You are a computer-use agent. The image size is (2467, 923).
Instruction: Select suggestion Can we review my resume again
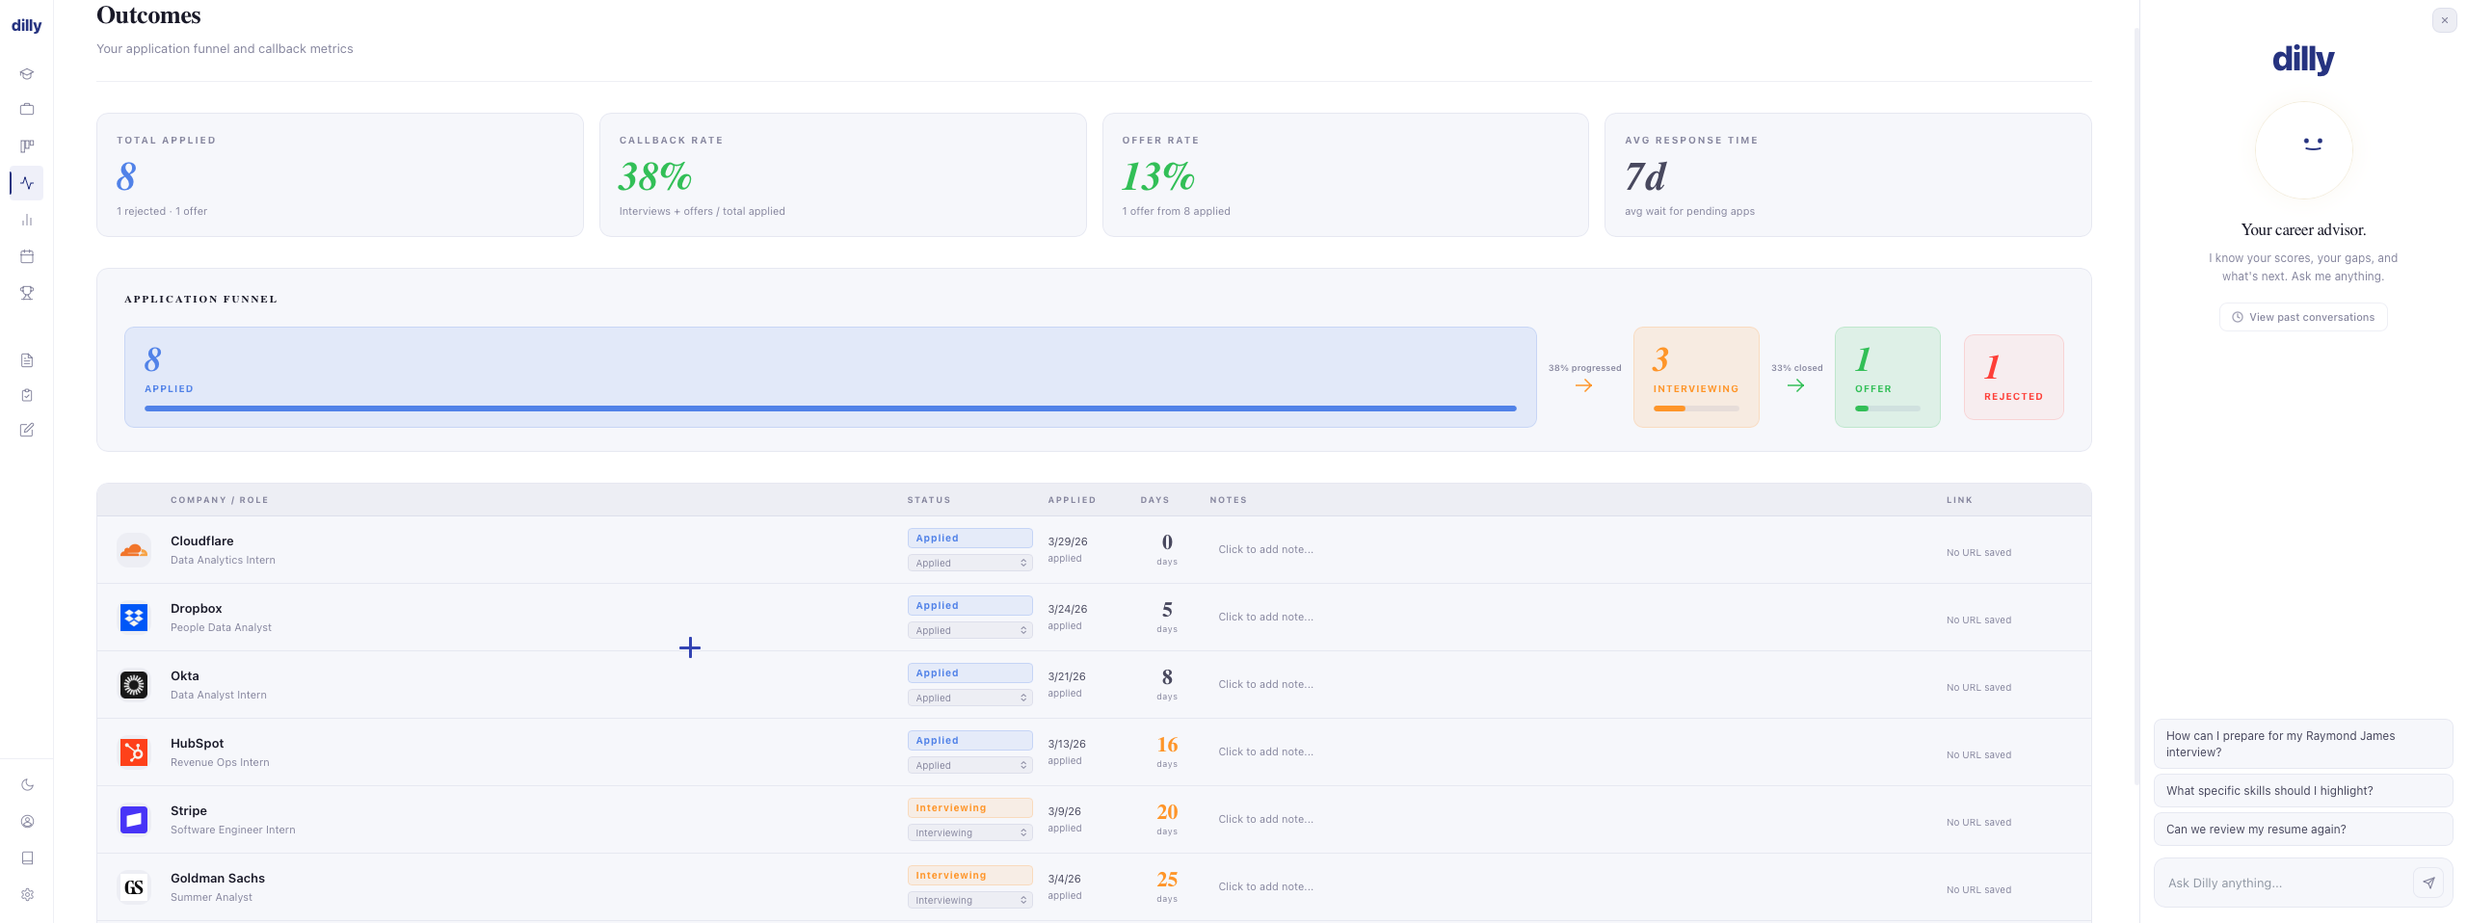tap(2303, 829)
